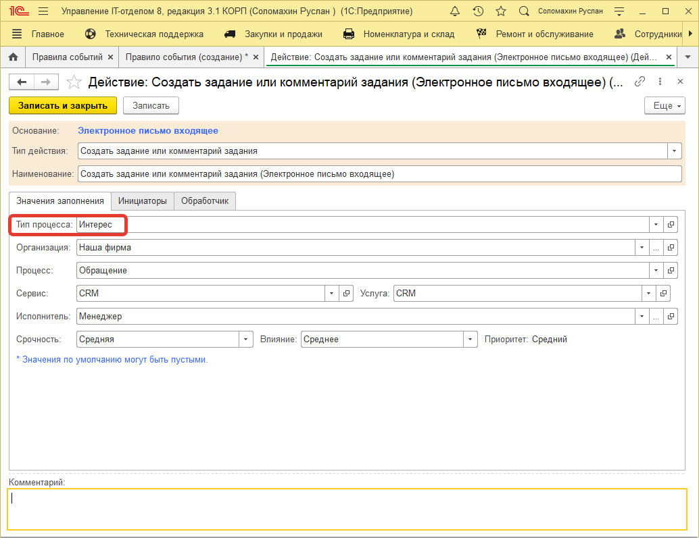Expand the Срочность dropdown list
The width and height of the screenshot is (699, 538).
coord(246,340)
